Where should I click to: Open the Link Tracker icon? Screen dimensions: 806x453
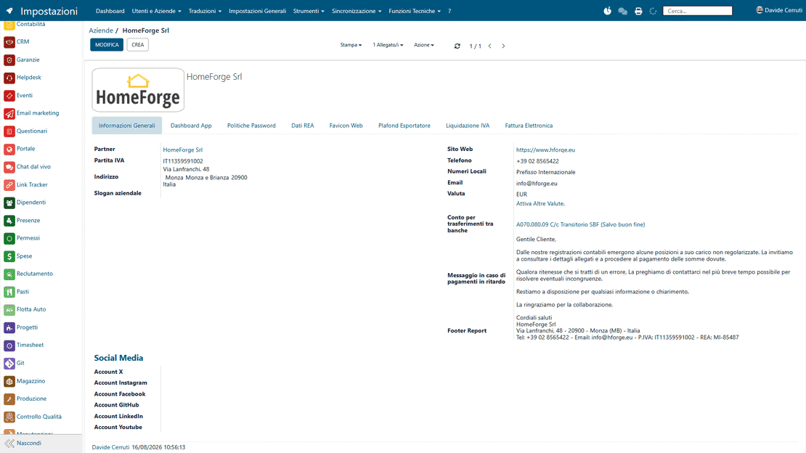click(x=9, y=184)
